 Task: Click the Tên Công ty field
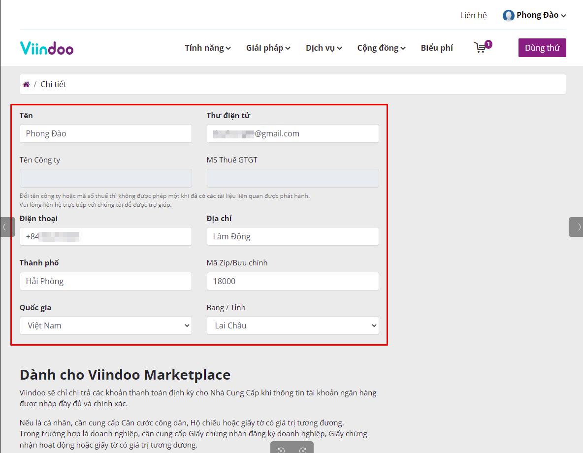[x=105, y=178]
